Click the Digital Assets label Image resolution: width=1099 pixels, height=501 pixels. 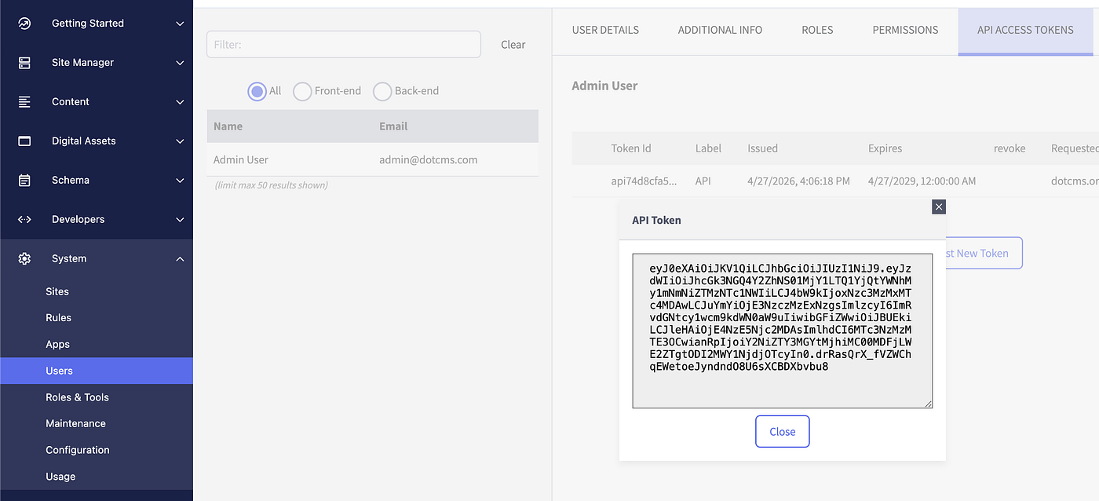pos(83,141)
